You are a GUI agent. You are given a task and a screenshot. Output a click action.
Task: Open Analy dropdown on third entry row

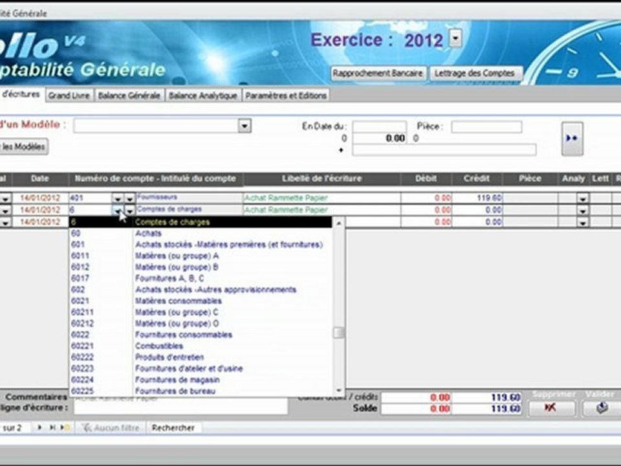point(583,222)
